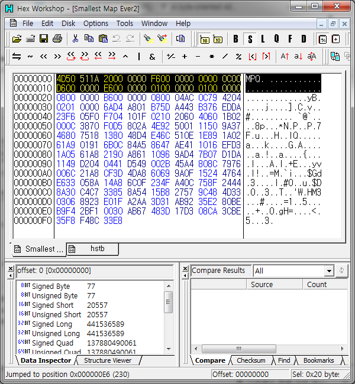Image resolution: width=355 pixels, height=384 pixels.
Task: Click the Paste clipboard icon
Action: click(x=103, y=39)
